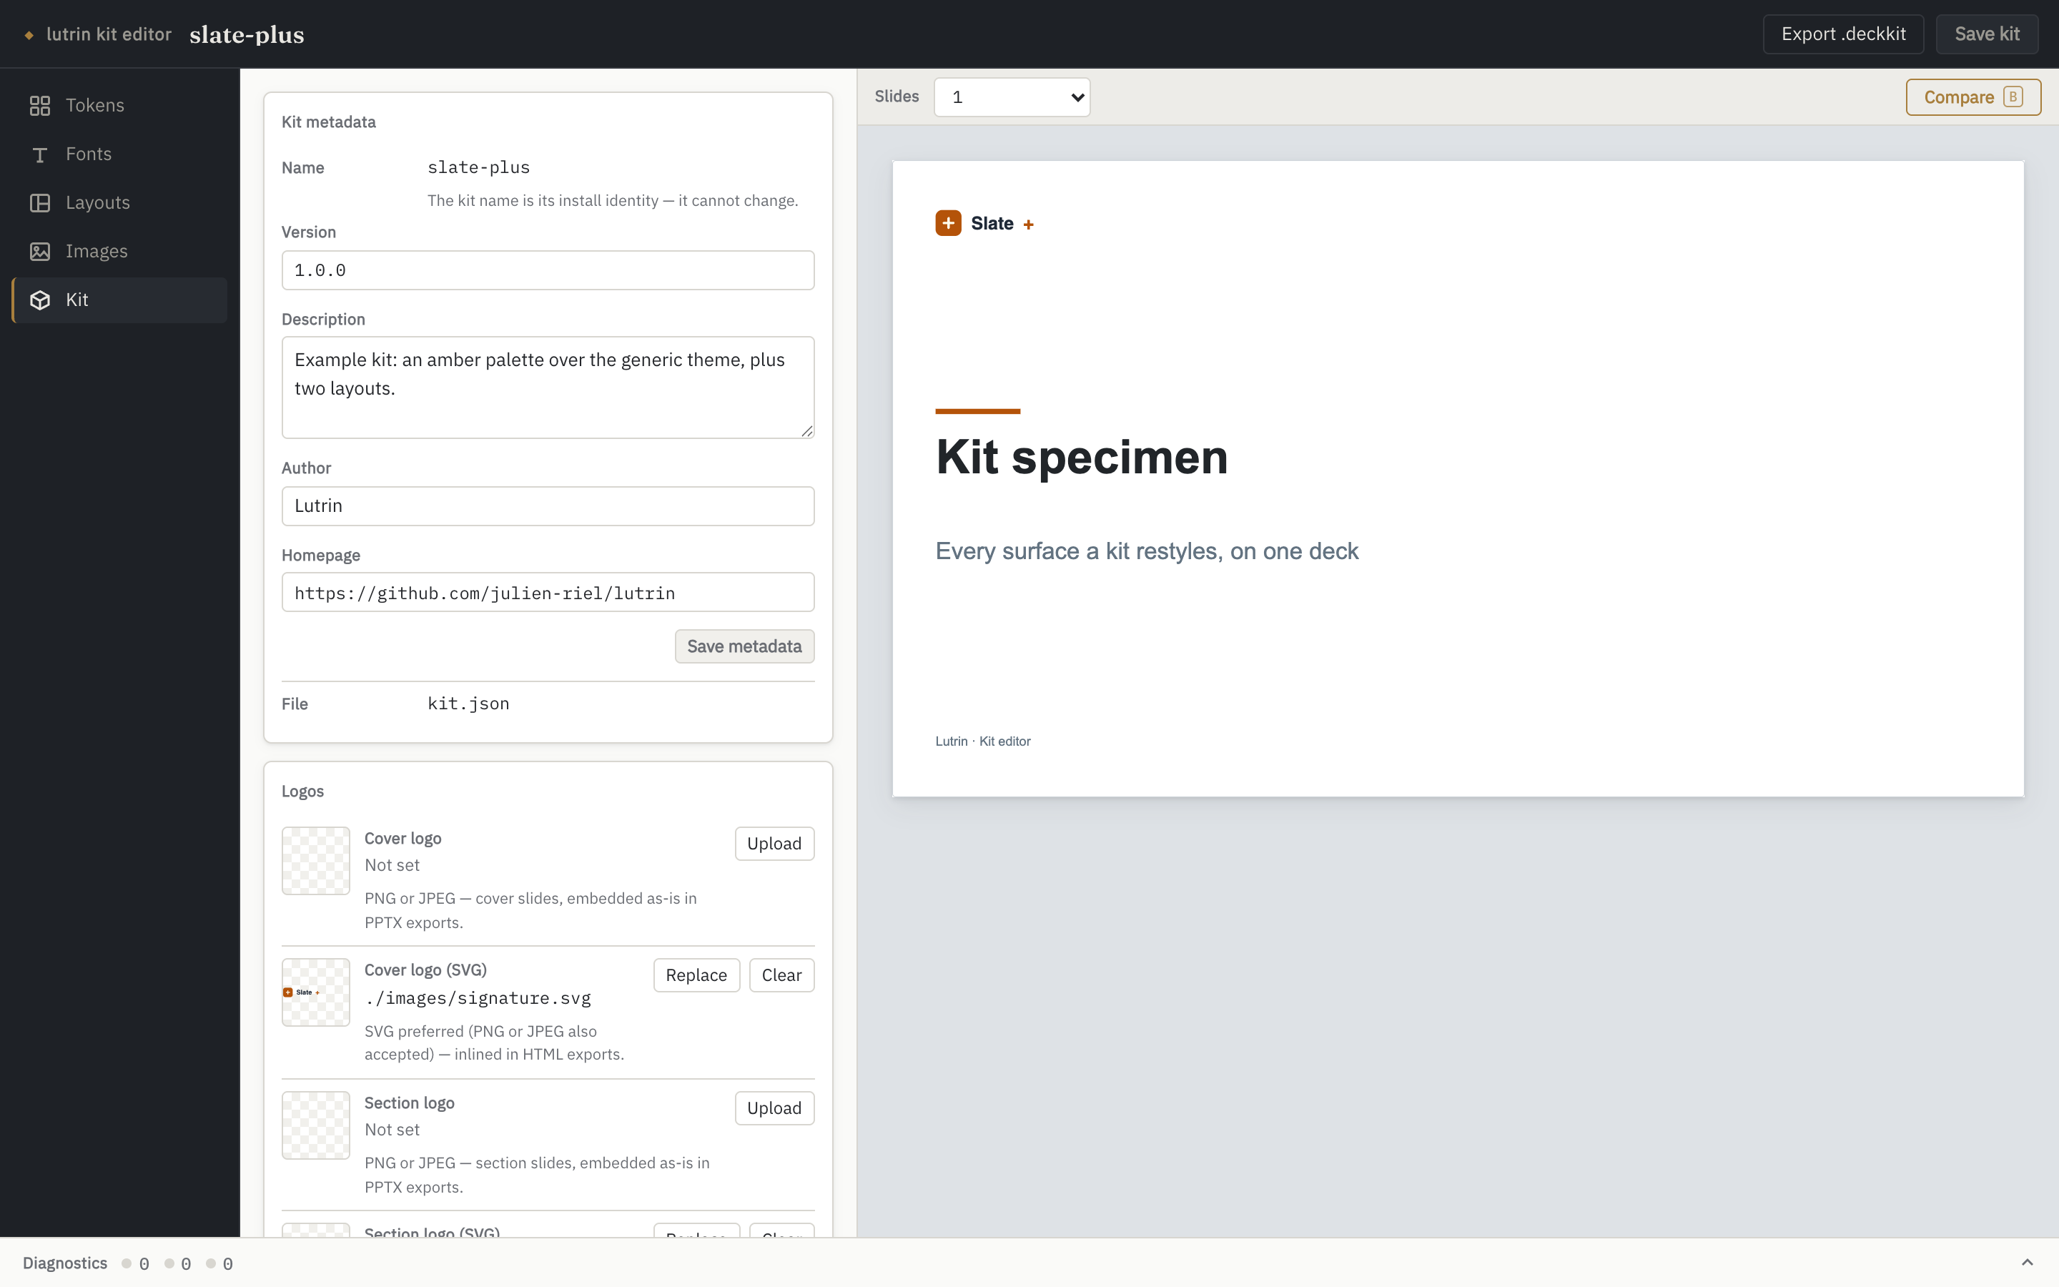Click the ./images/signature.svg path text
The height and width of the screenshot is (1287, 2059).
point(478,997)
